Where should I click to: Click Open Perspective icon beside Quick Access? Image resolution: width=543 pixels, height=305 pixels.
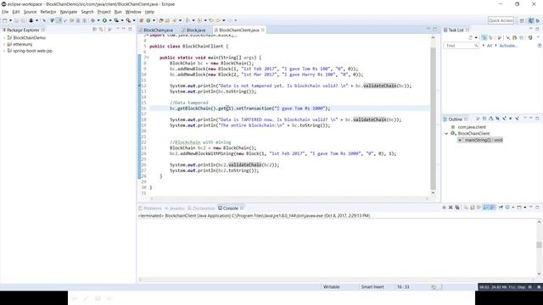(x=522, y=20)
